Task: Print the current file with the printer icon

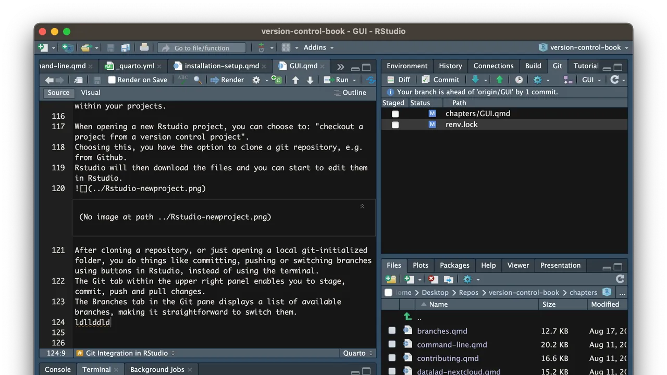Action: 144,47
